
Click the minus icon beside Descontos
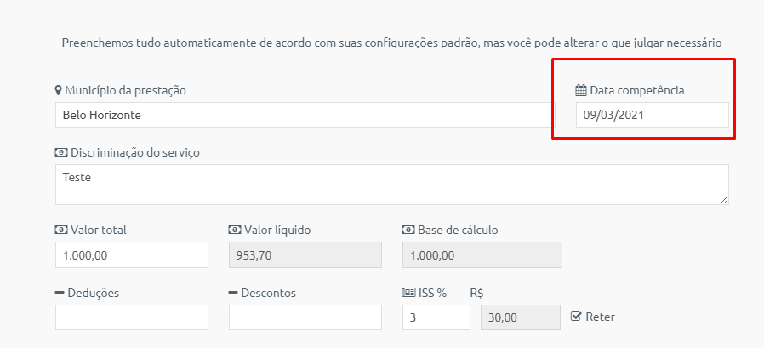click(x=233, y=293)
